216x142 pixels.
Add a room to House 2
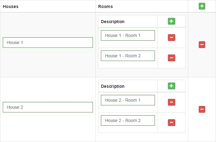(171, 86)
